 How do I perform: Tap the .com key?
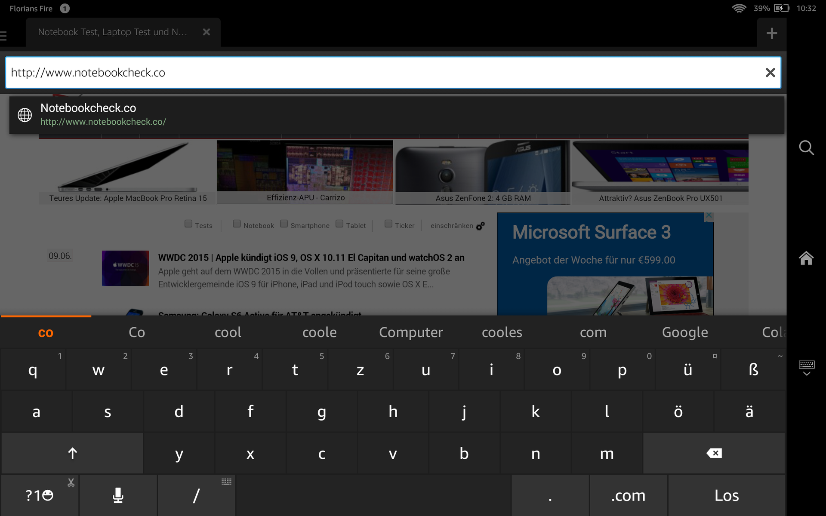628,495
